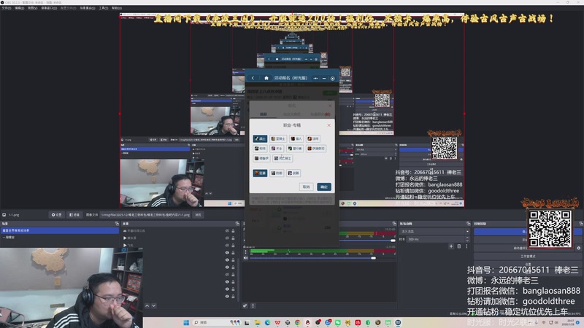The height and width of the screenshot is (328, 584).
Task: Toggle visibility of third source group
Action: pos(227,245)
